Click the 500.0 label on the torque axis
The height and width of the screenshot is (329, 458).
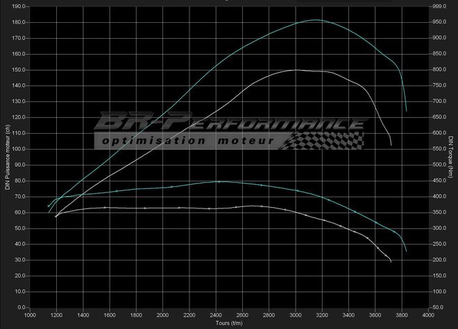coord(438,165)
